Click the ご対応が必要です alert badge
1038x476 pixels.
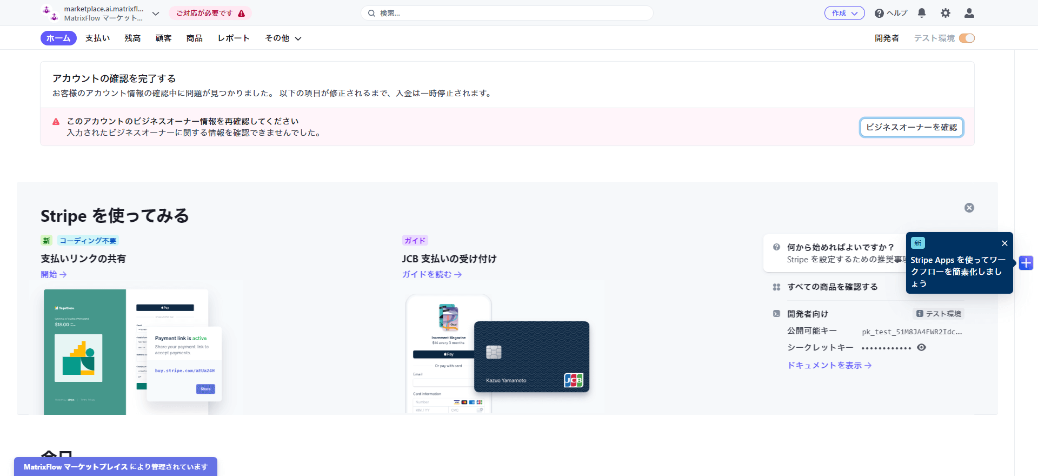(210, 13)
